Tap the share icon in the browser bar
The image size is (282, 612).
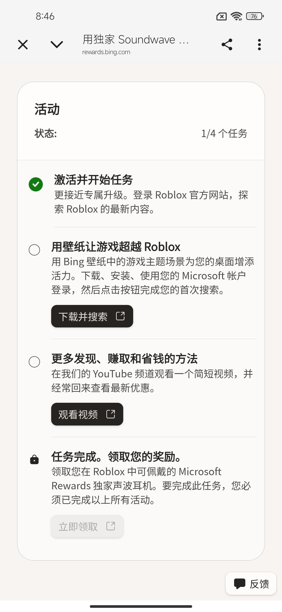click(227, 44)
